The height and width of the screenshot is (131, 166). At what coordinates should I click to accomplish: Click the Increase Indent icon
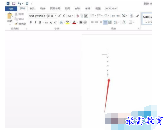coord(118,16)
